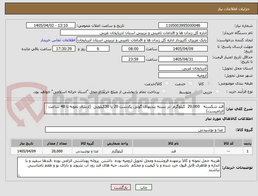
Task: Click buyer organization name field
Action: pos(134,32)
